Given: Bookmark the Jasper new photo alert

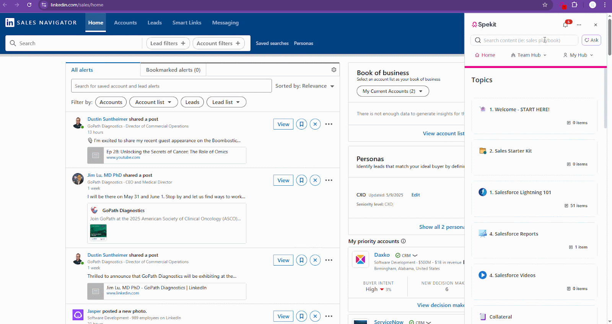Looking at the screenshot, I should tap(301, 316).
